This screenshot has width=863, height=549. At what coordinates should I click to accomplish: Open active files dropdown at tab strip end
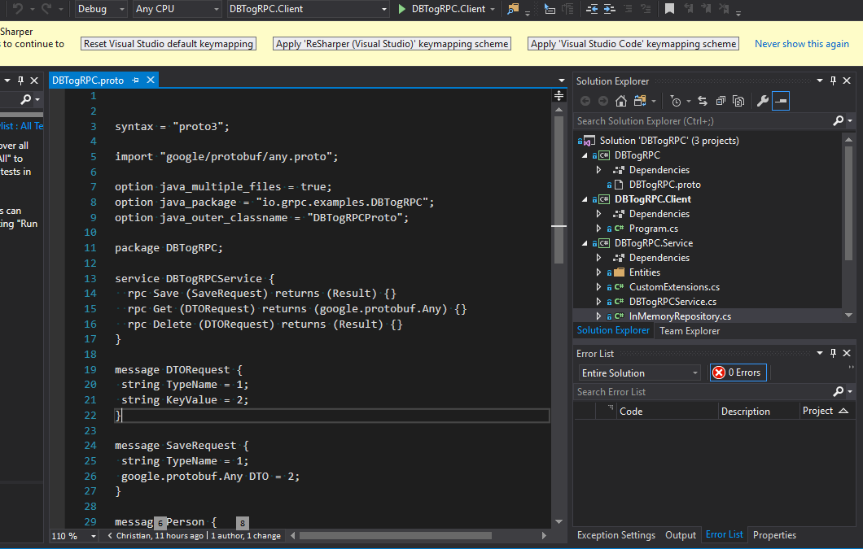[562, 81]
